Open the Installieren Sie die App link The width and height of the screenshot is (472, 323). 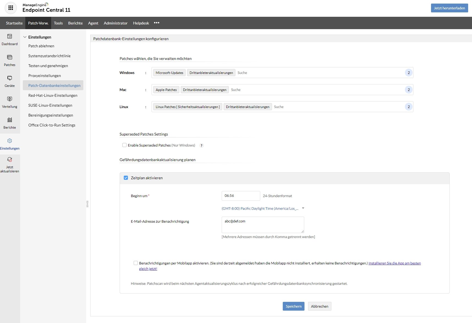pos(395,263)
